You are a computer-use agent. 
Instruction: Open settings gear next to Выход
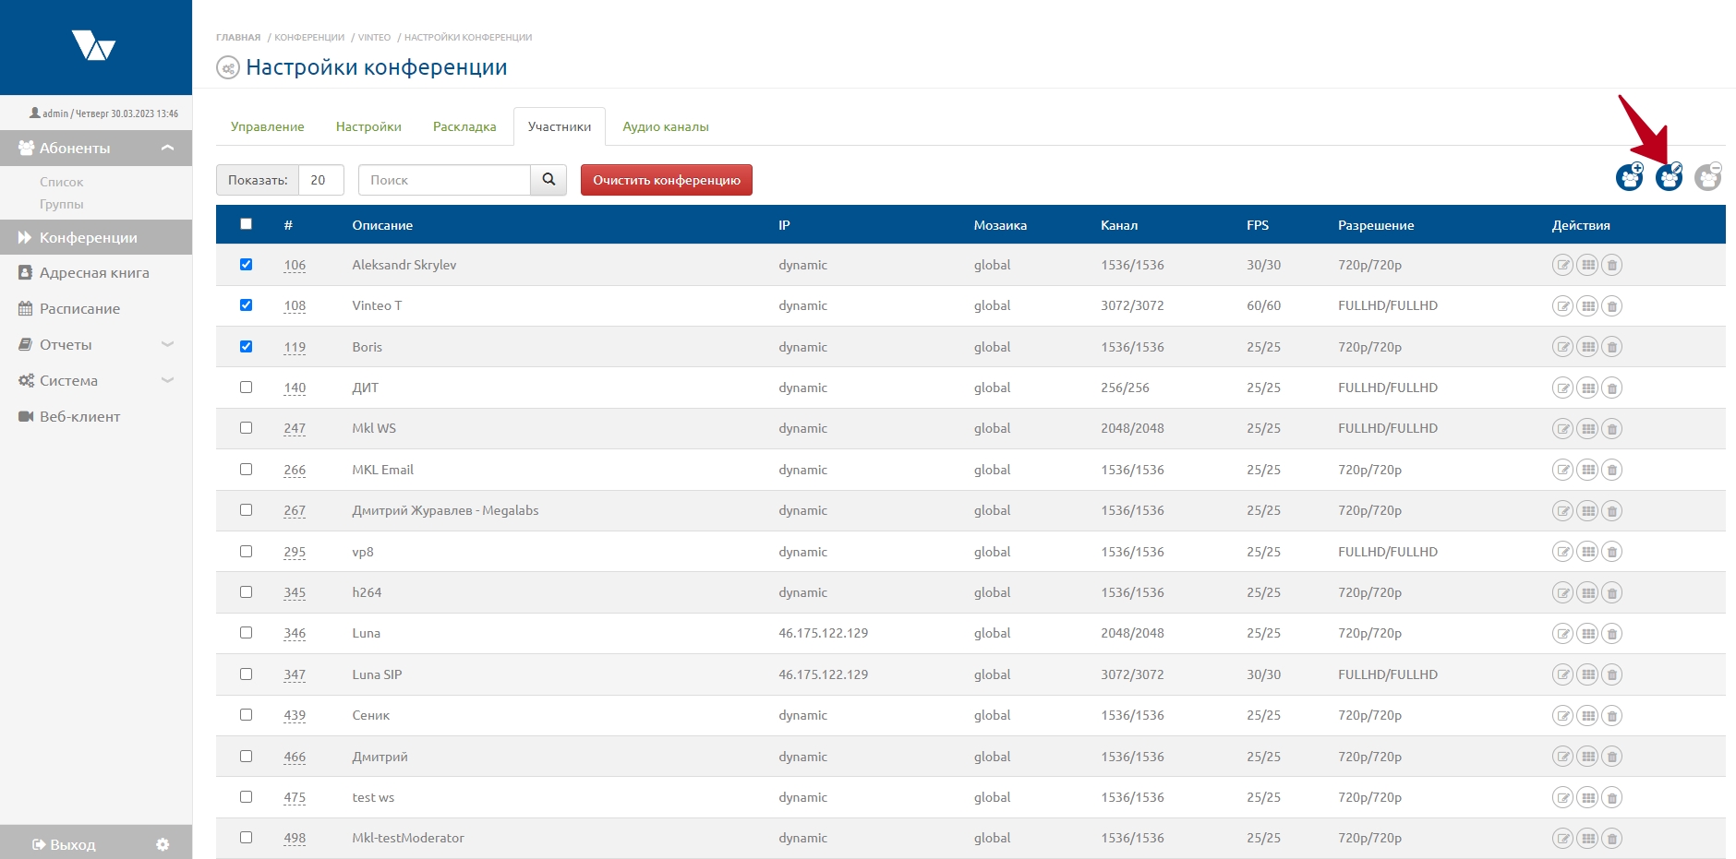pyautogui.click(x=163, y=844)
